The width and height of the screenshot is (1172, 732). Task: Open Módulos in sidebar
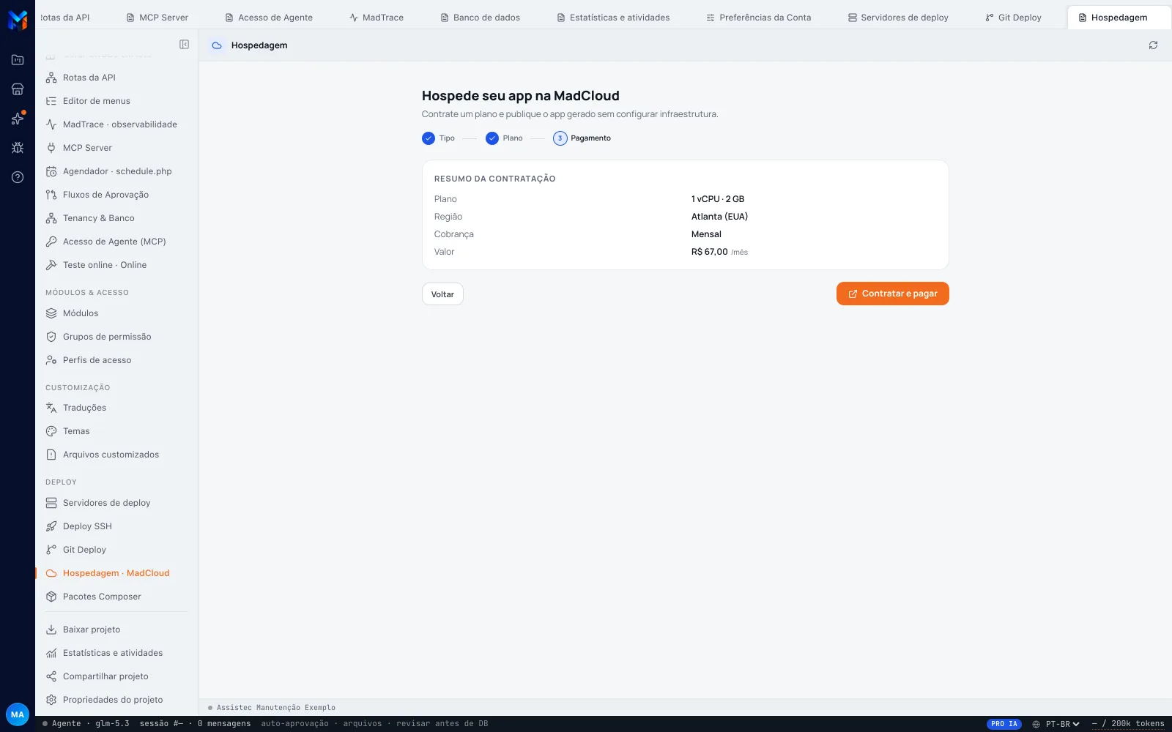pos(117,313)
